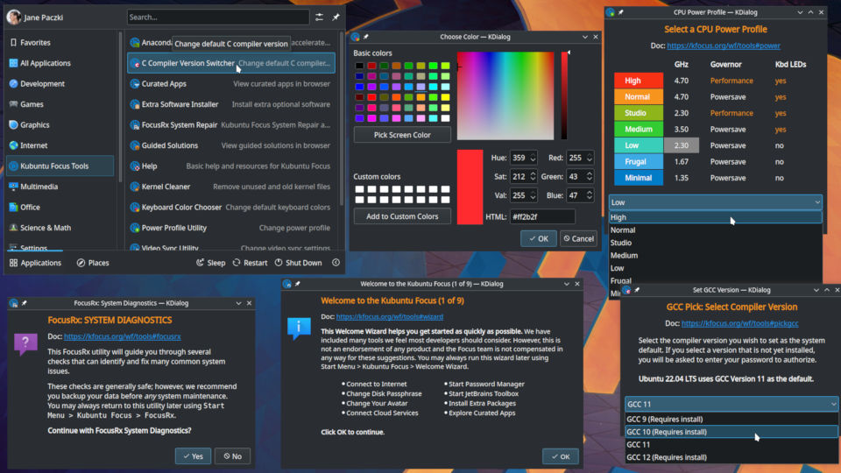This screenshot has height=473, width=841.
Task: Open Kernel Cleaner from the app list
Action: 166,187
